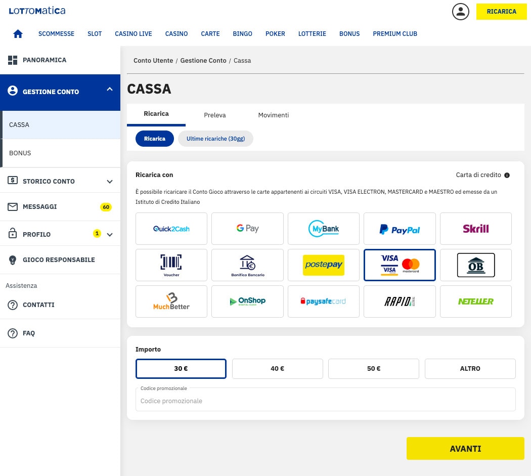The image size is (531, 476).
Task: Choose the Voucher barcode option
Action: point(171,265)
